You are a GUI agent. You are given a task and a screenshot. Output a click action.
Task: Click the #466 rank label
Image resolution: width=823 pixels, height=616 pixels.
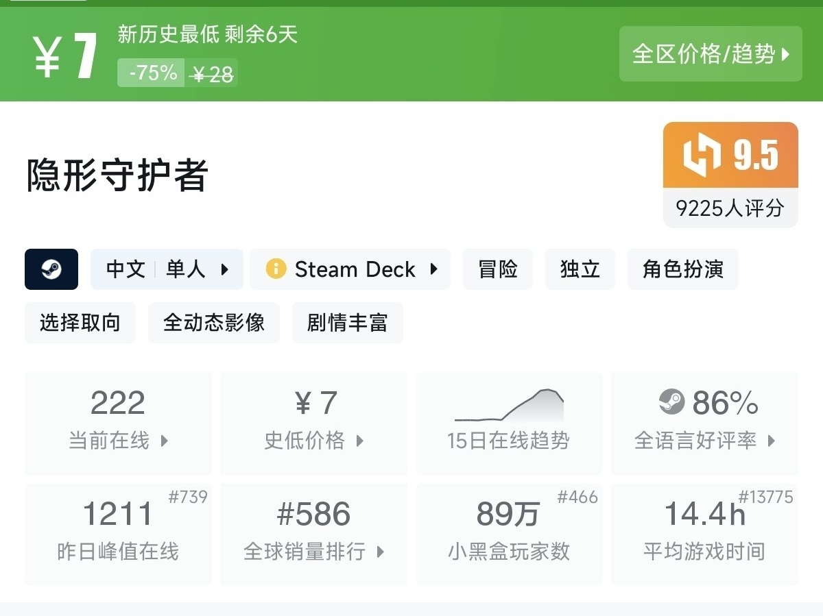(x=577, y=497)
